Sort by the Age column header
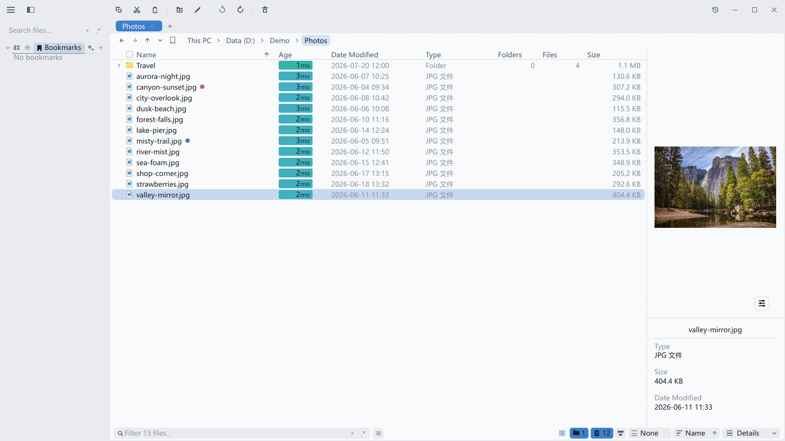785x441 pixels. click(x=285, y=55)
